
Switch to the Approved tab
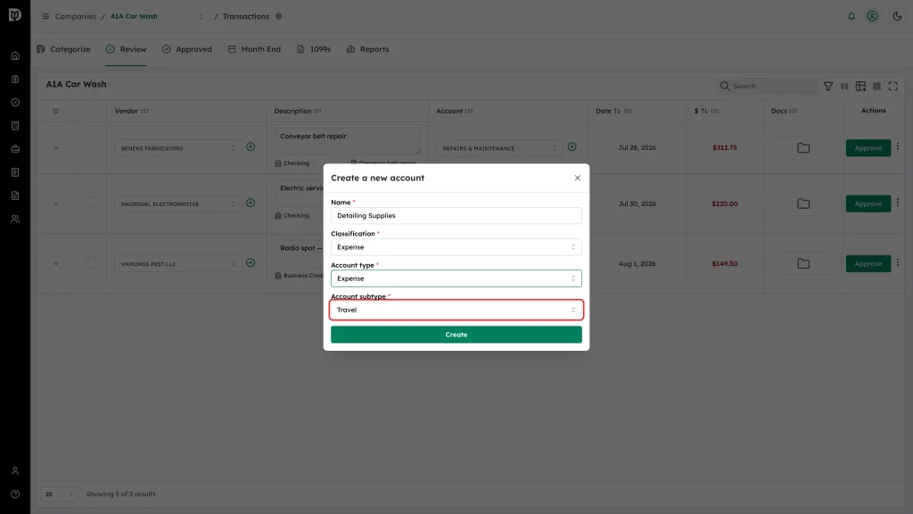[187, 50]
